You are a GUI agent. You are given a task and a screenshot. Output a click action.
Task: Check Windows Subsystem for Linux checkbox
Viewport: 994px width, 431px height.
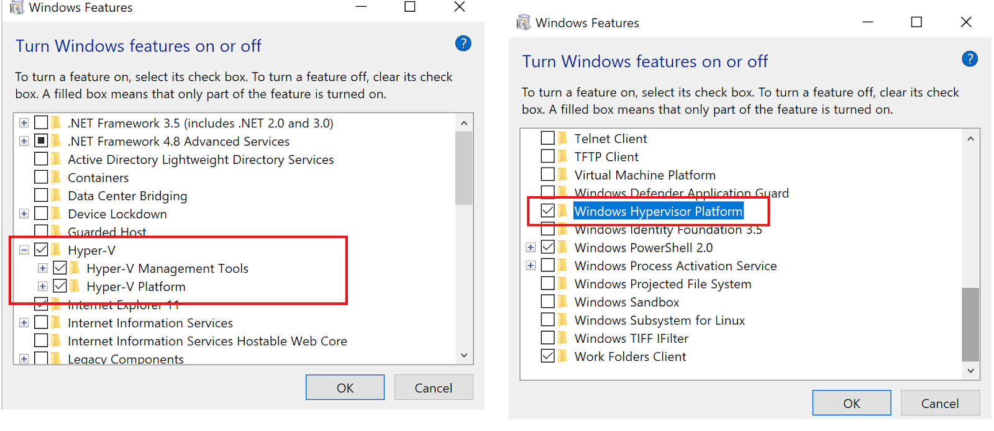pyautogui.click(x=547, y=320)
